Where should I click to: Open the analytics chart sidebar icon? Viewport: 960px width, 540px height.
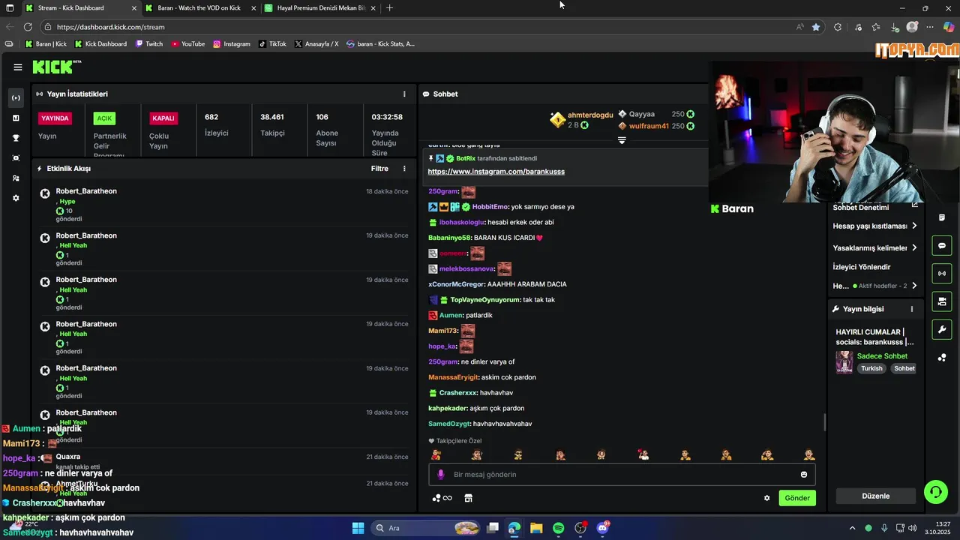(x=16, y=118)
